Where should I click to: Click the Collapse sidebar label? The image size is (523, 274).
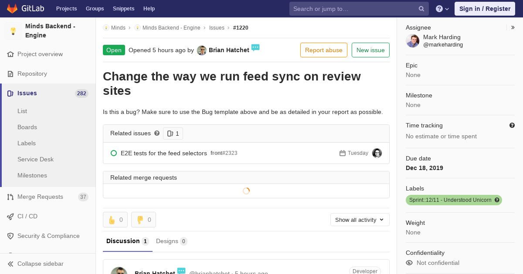tap(41, 264)
